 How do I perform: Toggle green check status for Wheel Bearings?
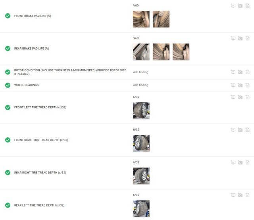coord(8,85)
